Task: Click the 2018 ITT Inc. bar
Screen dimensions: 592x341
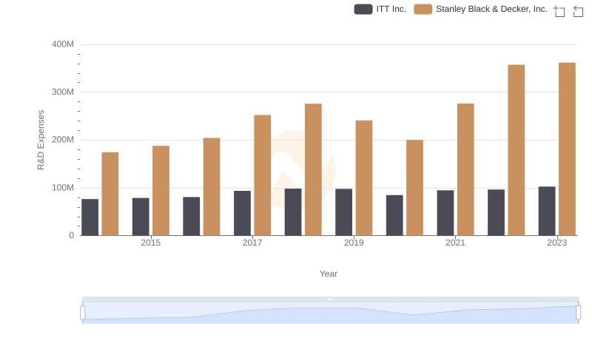Action: [x=293, y=212]
